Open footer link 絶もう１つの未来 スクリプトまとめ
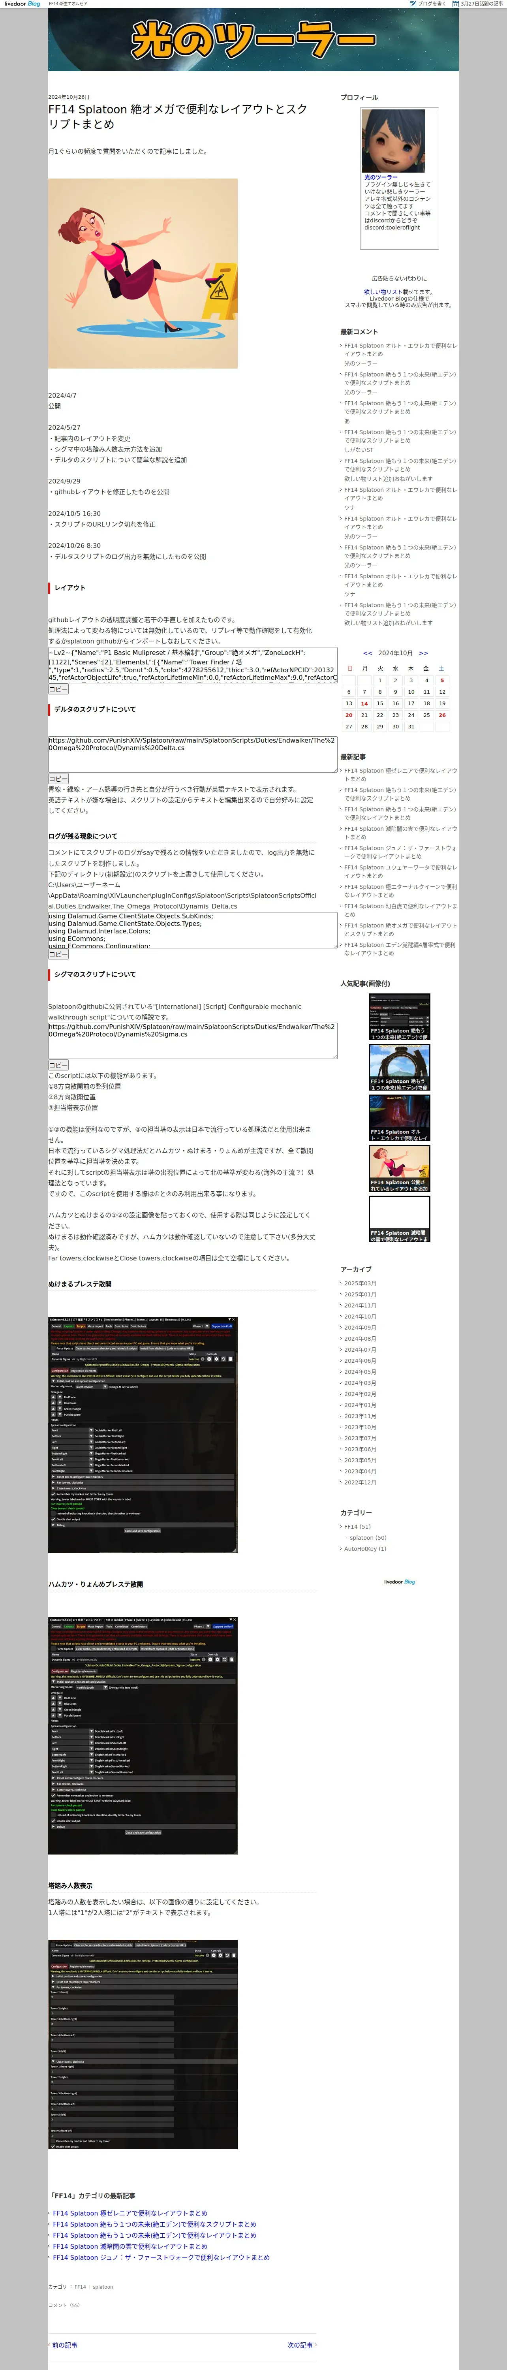The image size is (507, 2370). [154, 2225]
